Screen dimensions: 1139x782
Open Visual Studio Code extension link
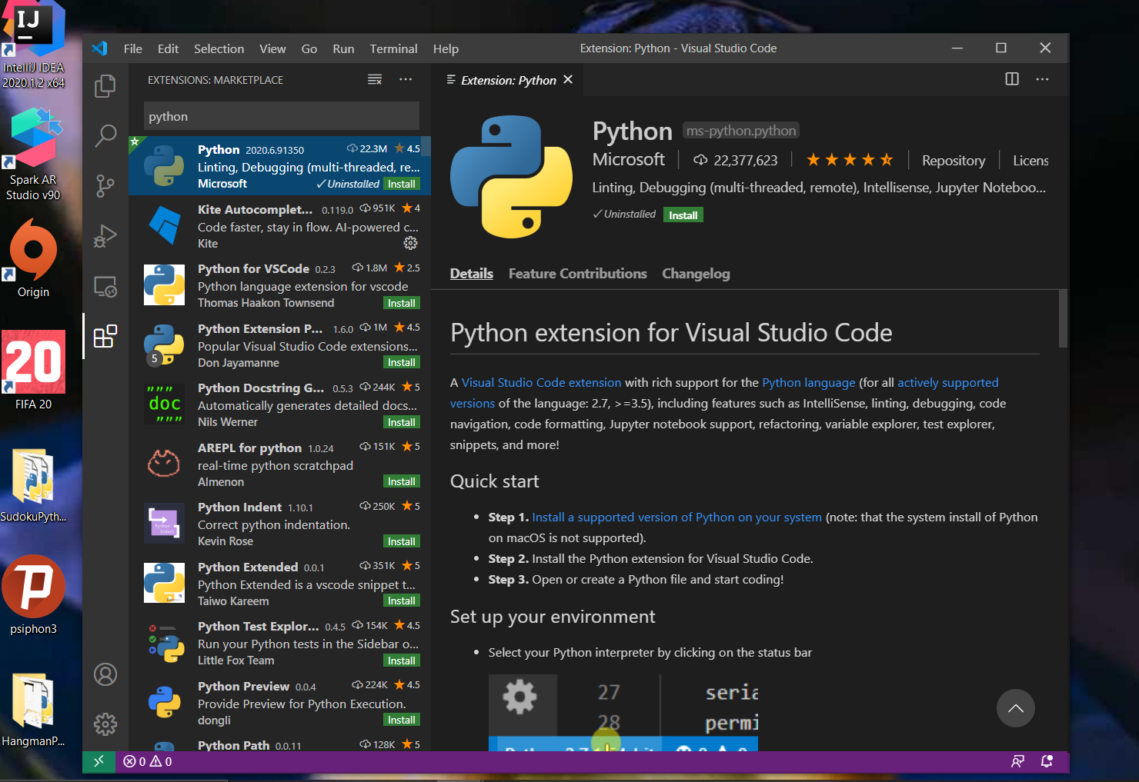click(x=541, y=382)
